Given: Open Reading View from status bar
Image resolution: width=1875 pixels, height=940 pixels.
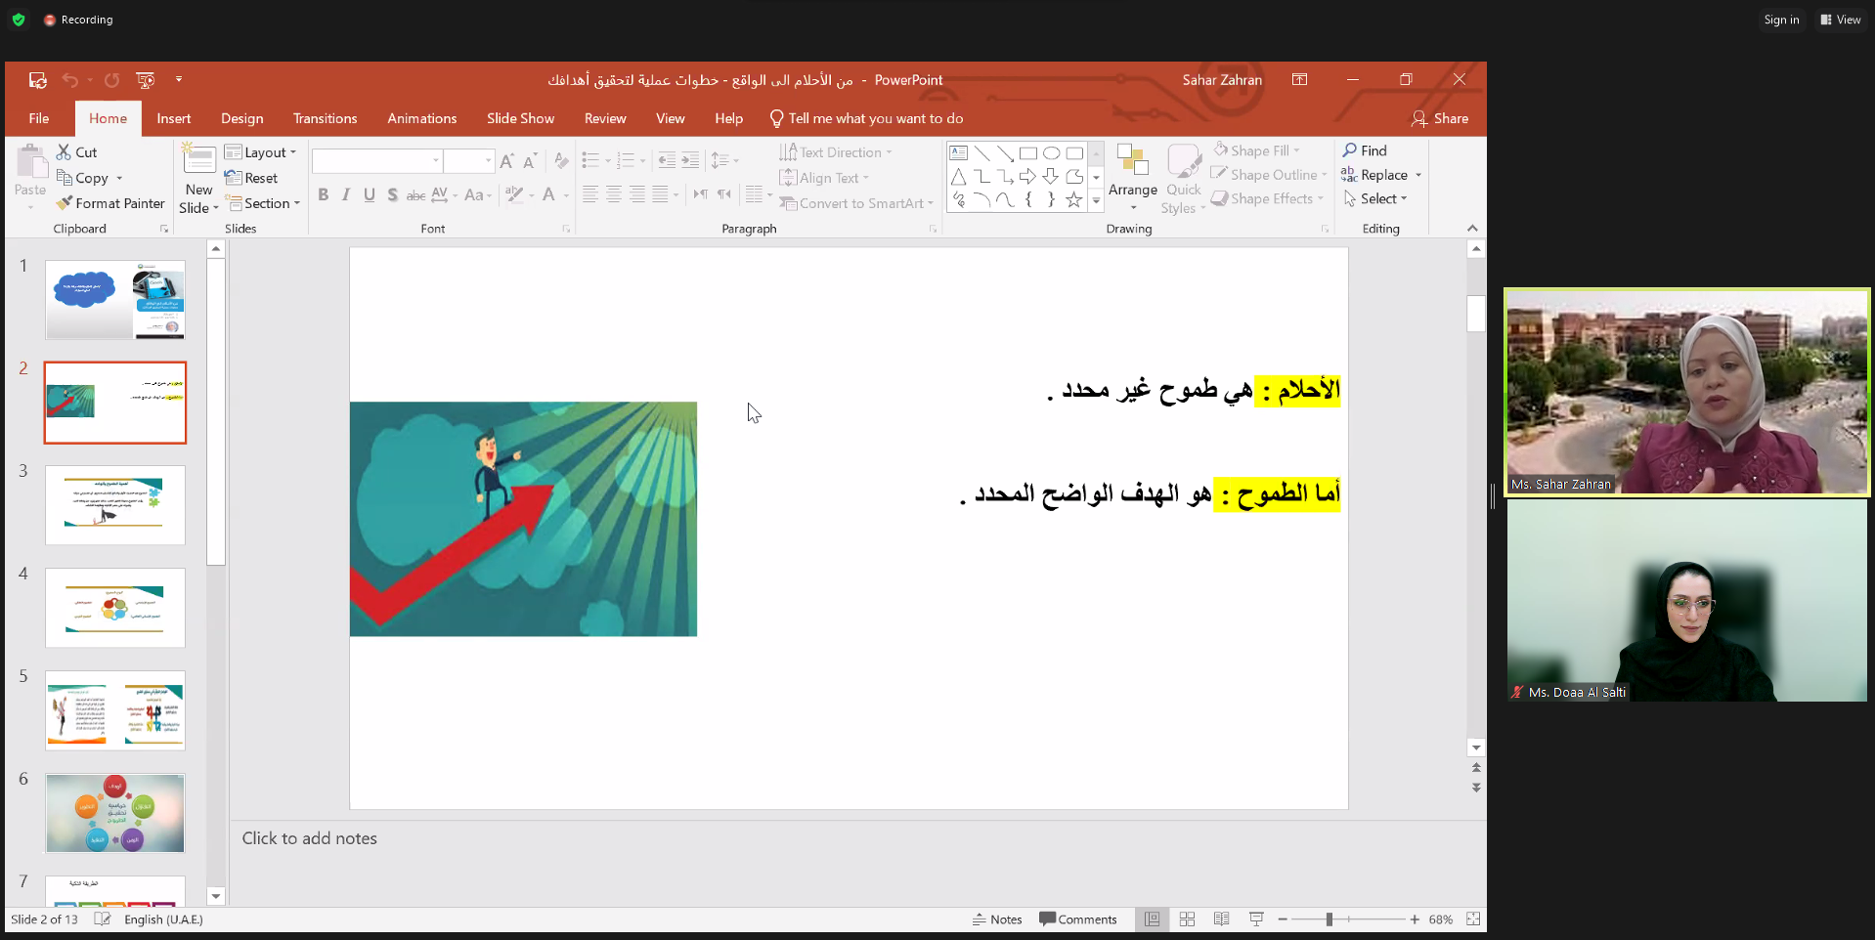Looking at the screenshot, I should [x=1221, y=919].
